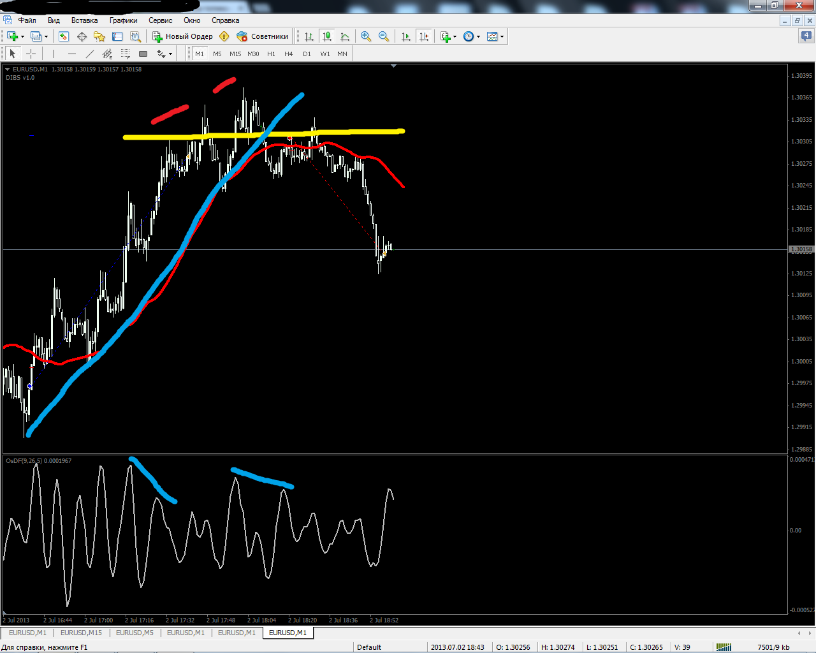The height and width of the screenshot is (653, 816).
Task: Select the Arrows drawing tool
Action: click(x=161, y=54)
